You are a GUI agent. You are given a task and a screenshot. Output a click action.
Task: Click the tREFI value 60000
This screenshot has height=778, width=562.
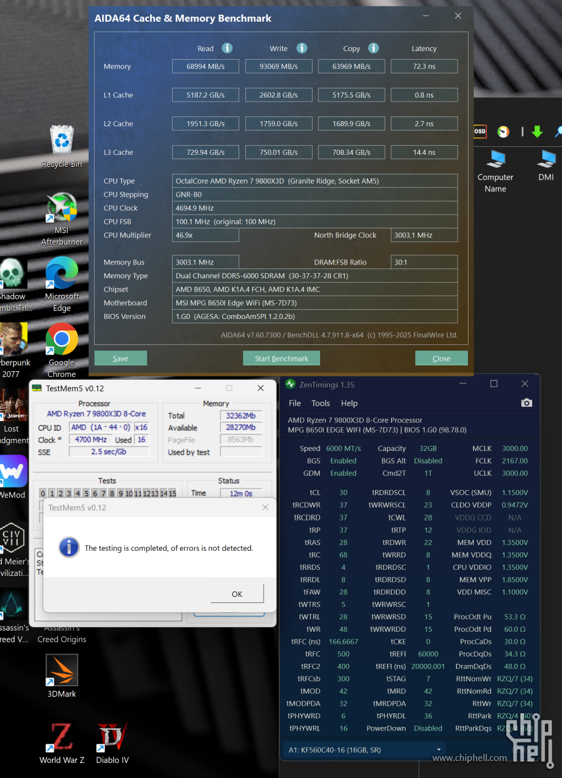point(428,653)
